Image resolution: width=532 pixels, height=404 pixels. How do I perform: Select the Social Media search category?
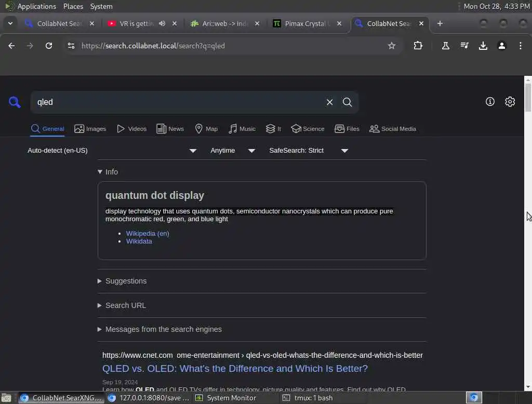[393, 129]
